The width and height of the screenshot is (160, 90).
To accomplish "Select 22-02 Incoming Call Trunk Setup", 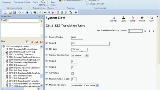I will click(22, 52).
